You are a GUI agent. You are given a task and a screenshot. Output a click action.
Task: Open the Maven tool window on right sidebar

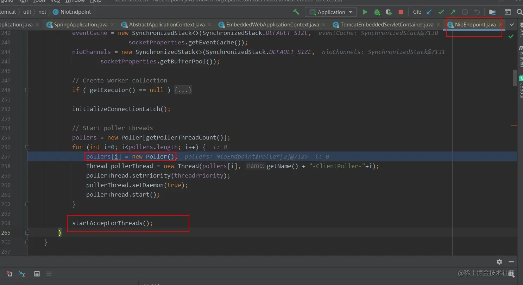[x=521, y=56]
